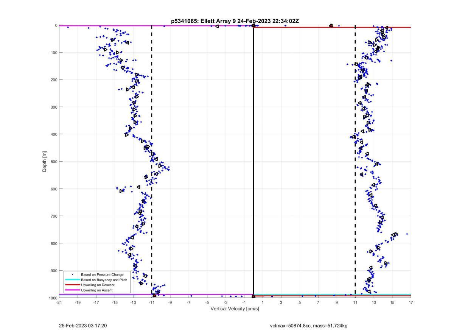Click the 'volmax=50874.8cc, mass=51.724kg' text
The image size is (454, 335).
(309, 326)
